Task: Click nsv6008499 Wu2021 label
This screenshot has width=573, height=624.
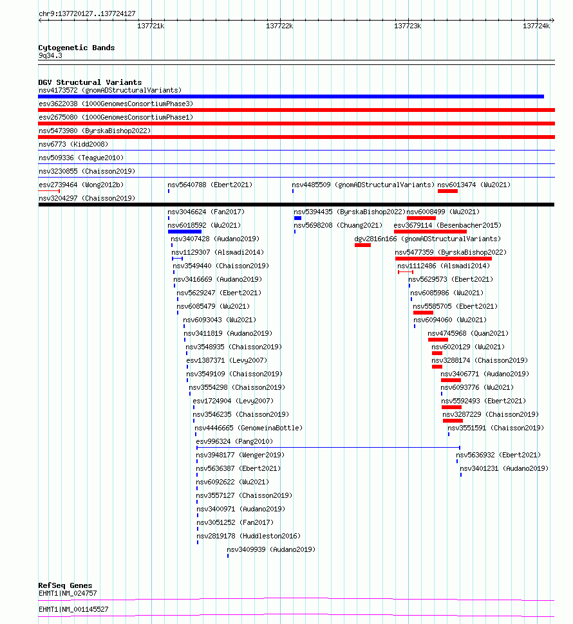Action: tap(443, 212)
